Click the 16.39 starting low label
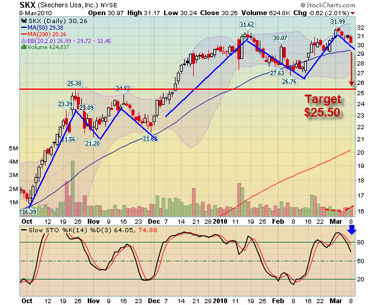 29,212
